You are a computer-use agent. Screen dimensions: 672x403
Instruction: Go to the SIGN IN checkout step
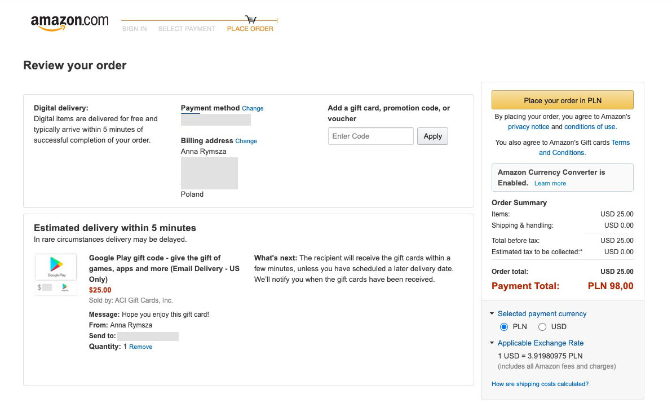pos(134,29)
